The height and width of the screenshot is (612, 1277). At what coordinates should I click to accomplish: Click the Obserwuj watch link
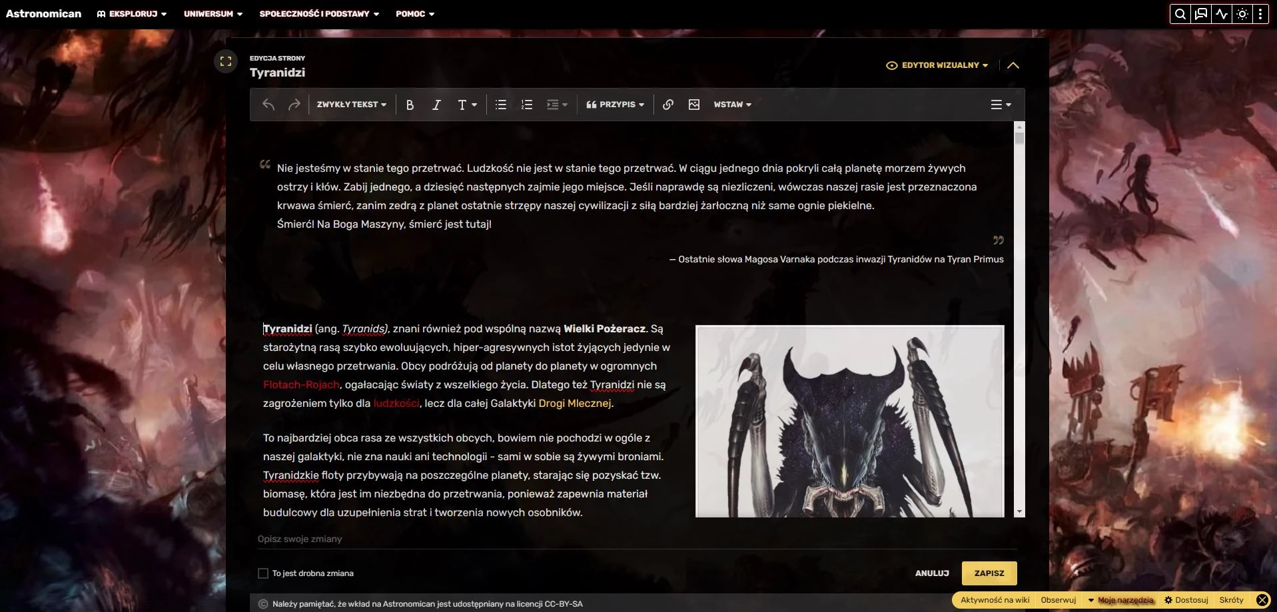click(x=1058, y=600)
